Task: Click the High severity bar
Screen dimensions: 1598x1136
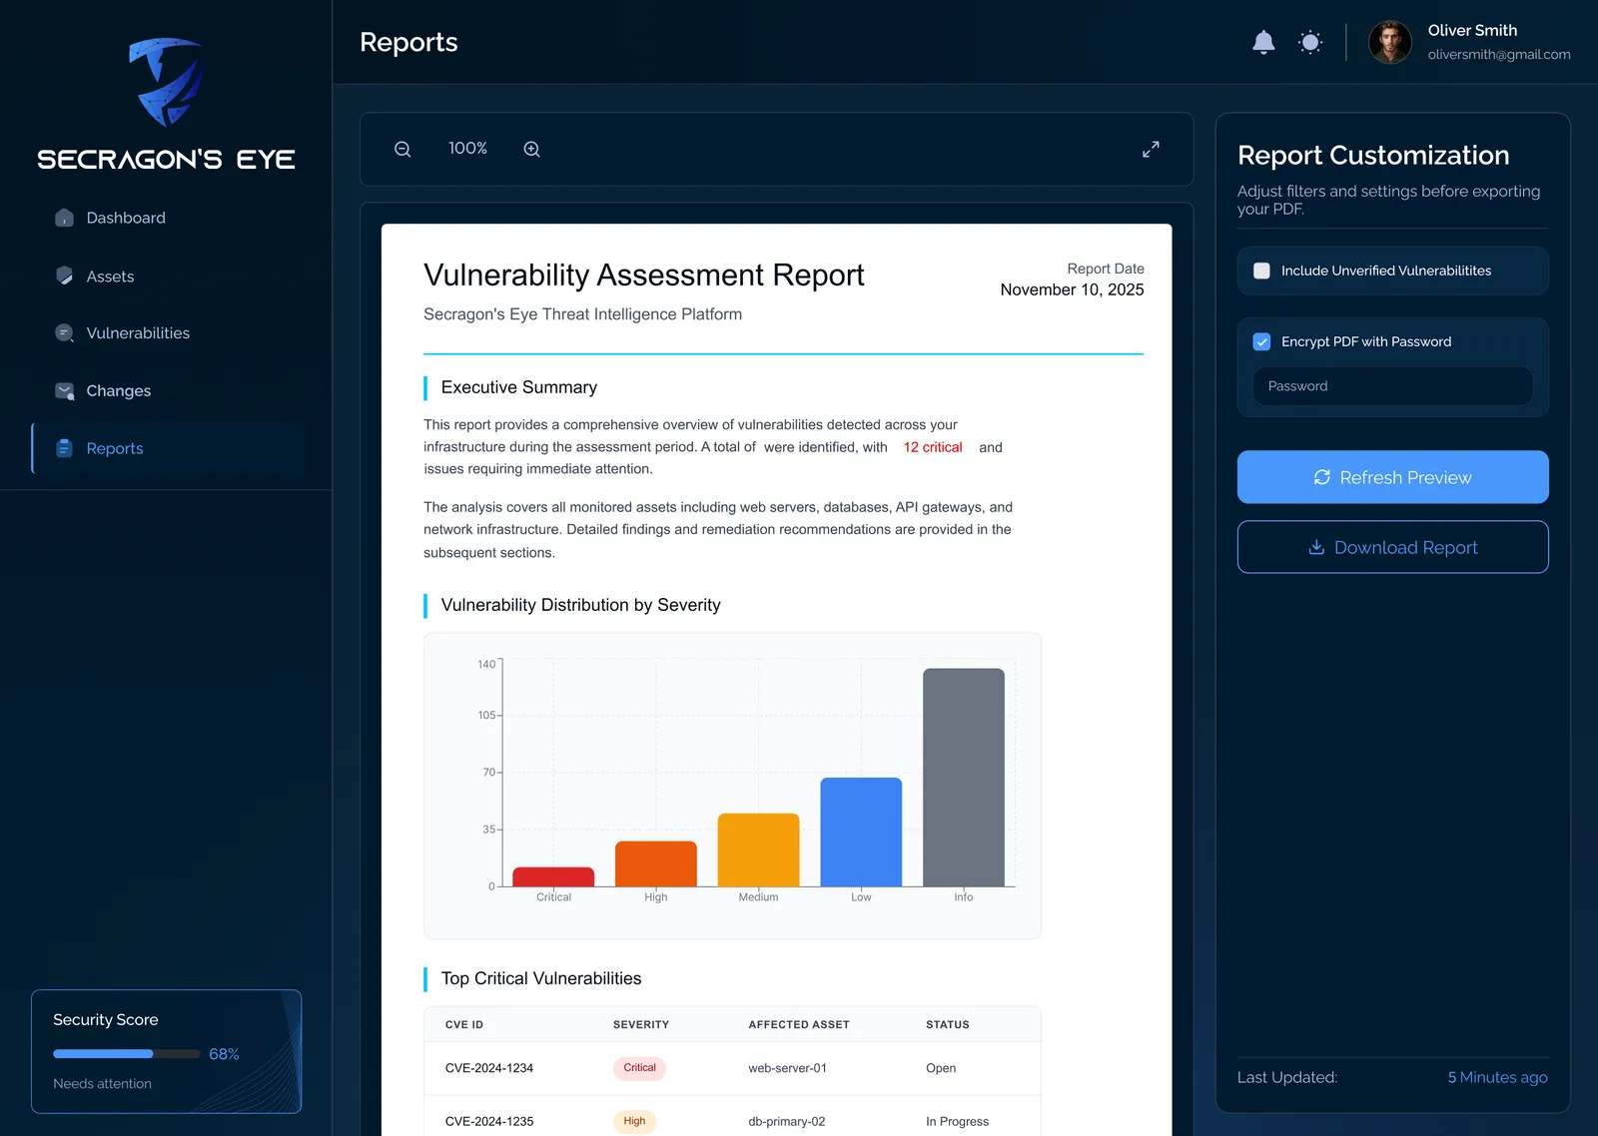Action: 655,863
